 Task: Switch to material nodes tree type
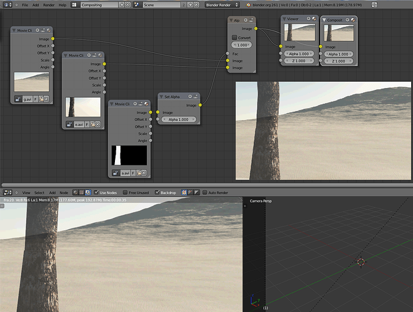tap(76, 192)
